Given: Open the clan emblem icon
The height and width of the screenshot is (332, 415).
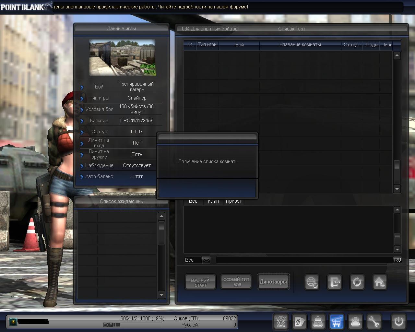Looking at the screenshot, I should pos(280,322).
